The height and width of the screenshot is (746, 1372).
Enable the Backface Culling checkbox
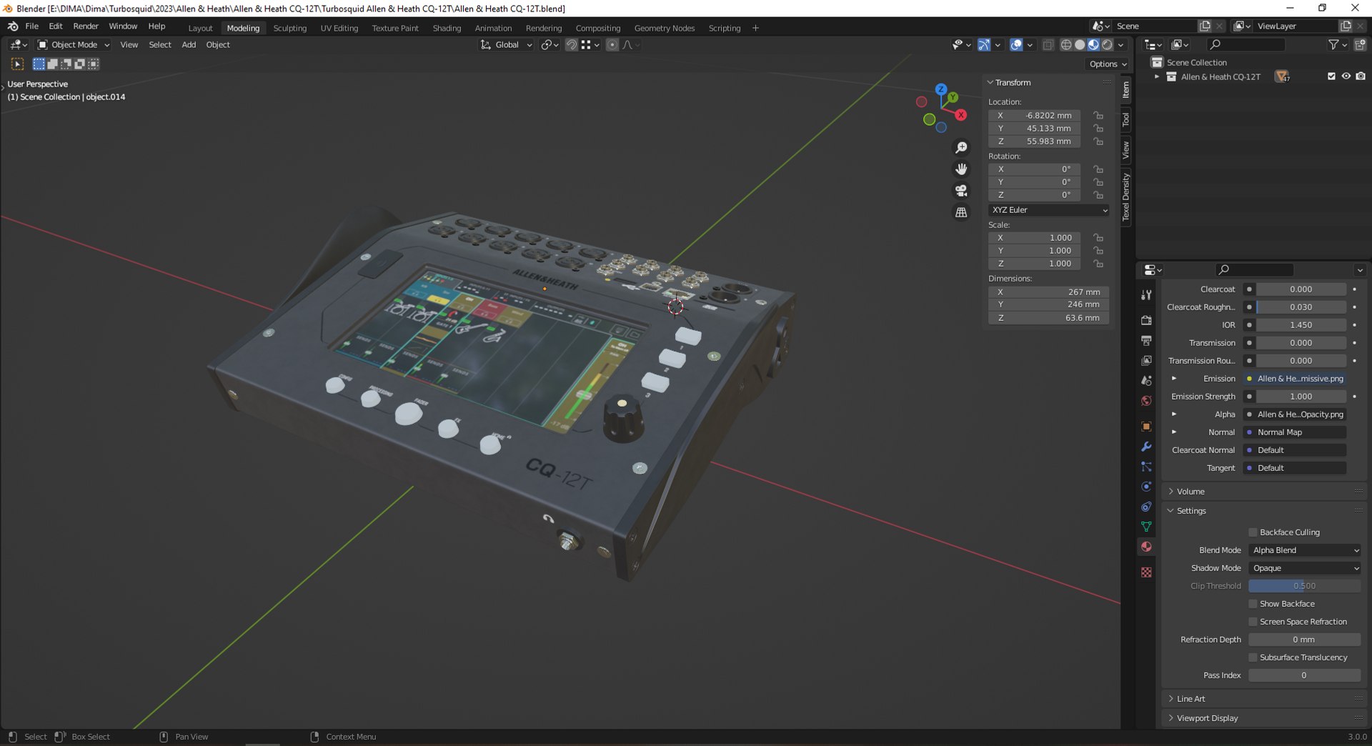pyautogui.click(x=1253, y=532)
